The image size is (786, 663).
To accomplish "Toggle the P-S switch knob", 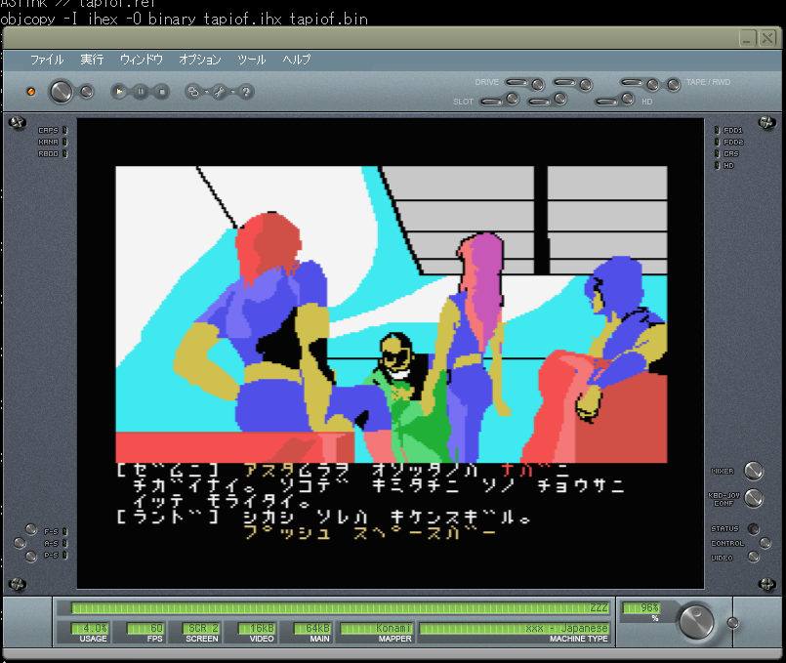I will [31, 556].
